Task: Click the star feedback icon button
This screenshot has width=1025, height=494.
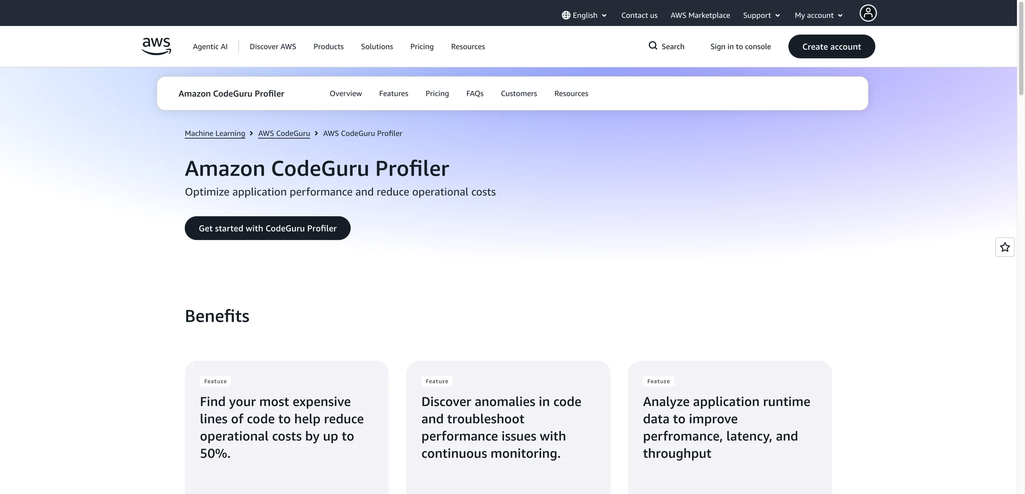Action: (1005, 247)
